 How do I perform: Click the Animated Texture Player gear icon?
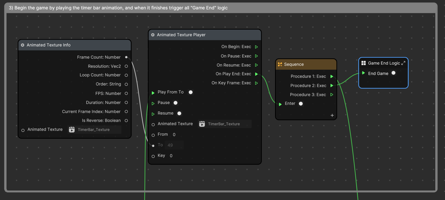tap(153, 35)
